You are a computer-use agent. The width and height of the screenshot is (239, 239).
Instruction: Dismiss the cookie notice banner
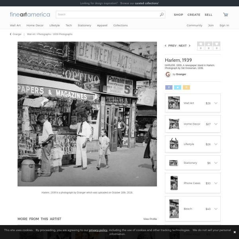point(235,232)
